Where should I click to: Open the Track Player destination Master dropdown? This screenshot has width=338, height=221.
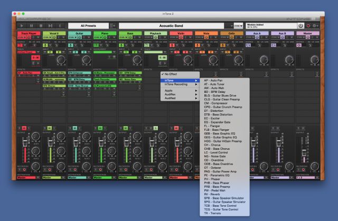click(29, 178)
